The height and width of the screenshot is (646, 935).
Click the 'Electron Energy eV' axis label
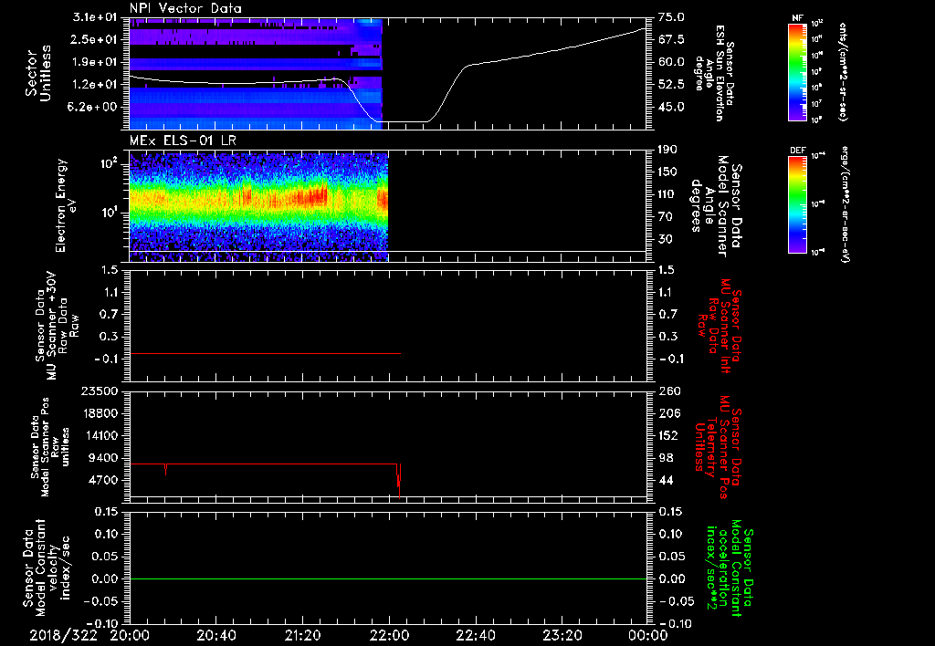67,205
